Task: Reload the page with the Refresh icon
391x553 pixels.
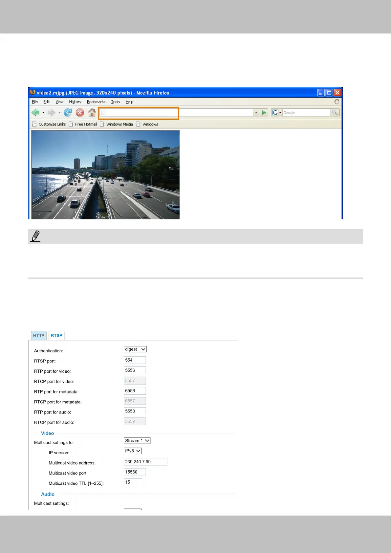Action: pyautogui.click(x=68, y=113)
